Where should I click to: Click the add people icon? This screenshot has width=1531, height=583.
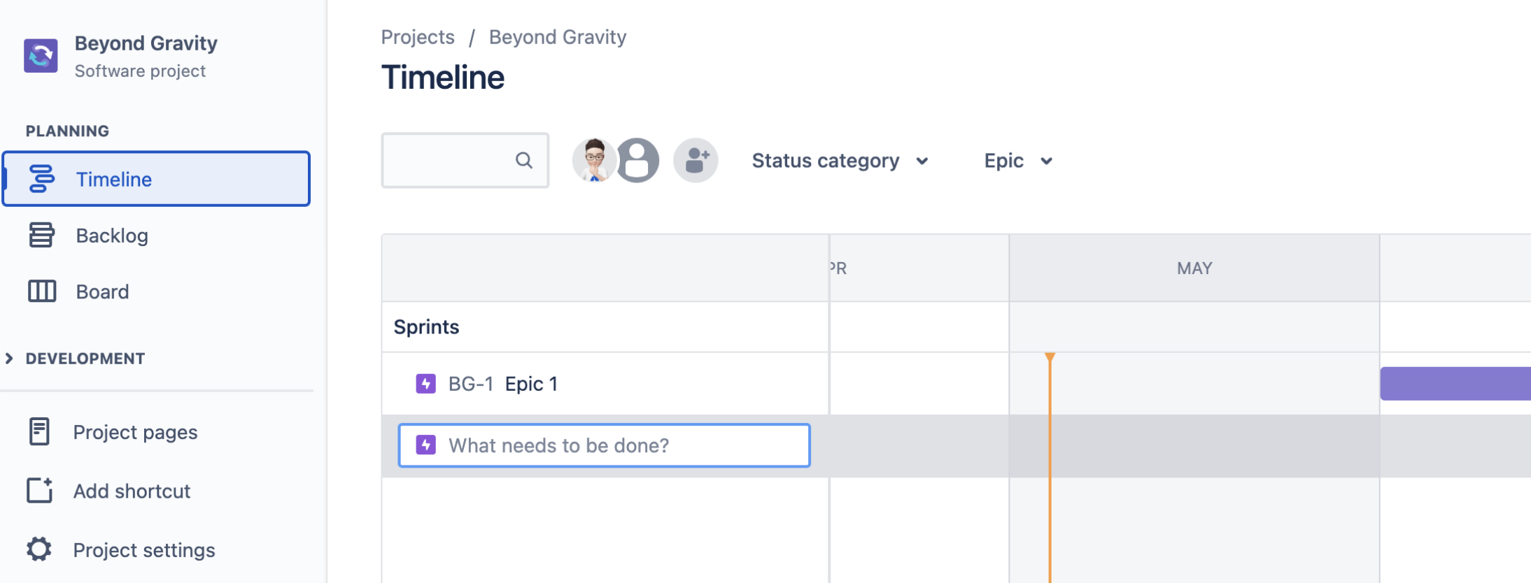tap(696, 161)
